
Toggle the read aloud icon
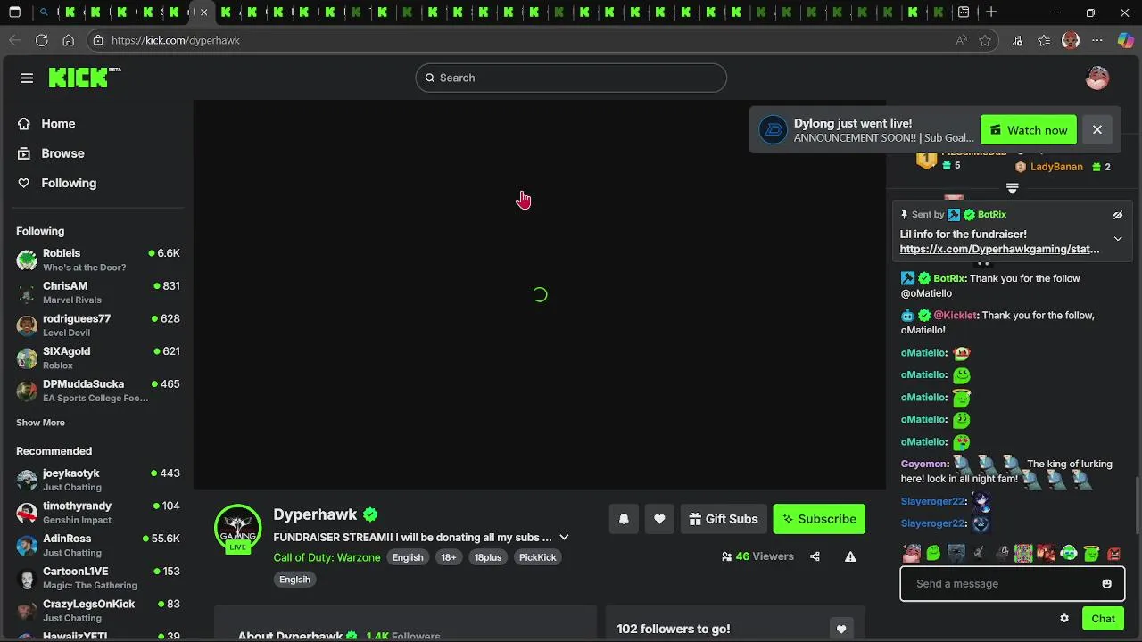pyautogui.click(x=961, y=40)
